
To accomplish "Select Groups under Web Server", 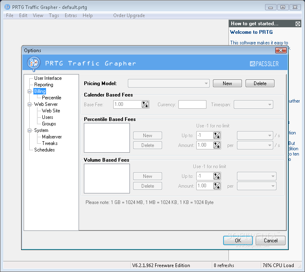I will click(x=49, y=124).
